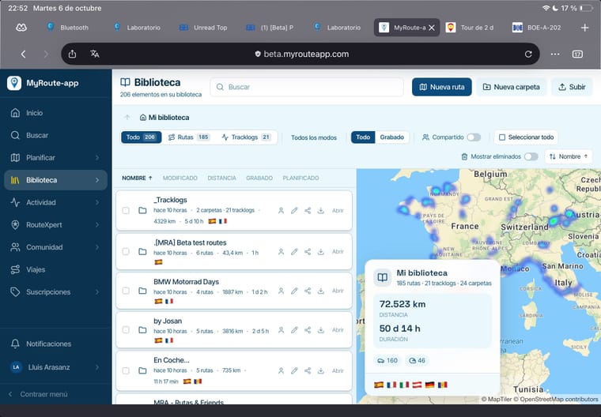This screenshot has height=417, width=601.
Task: Expand the Biblioteca sidebar chevron
Action: click(97, 180)
